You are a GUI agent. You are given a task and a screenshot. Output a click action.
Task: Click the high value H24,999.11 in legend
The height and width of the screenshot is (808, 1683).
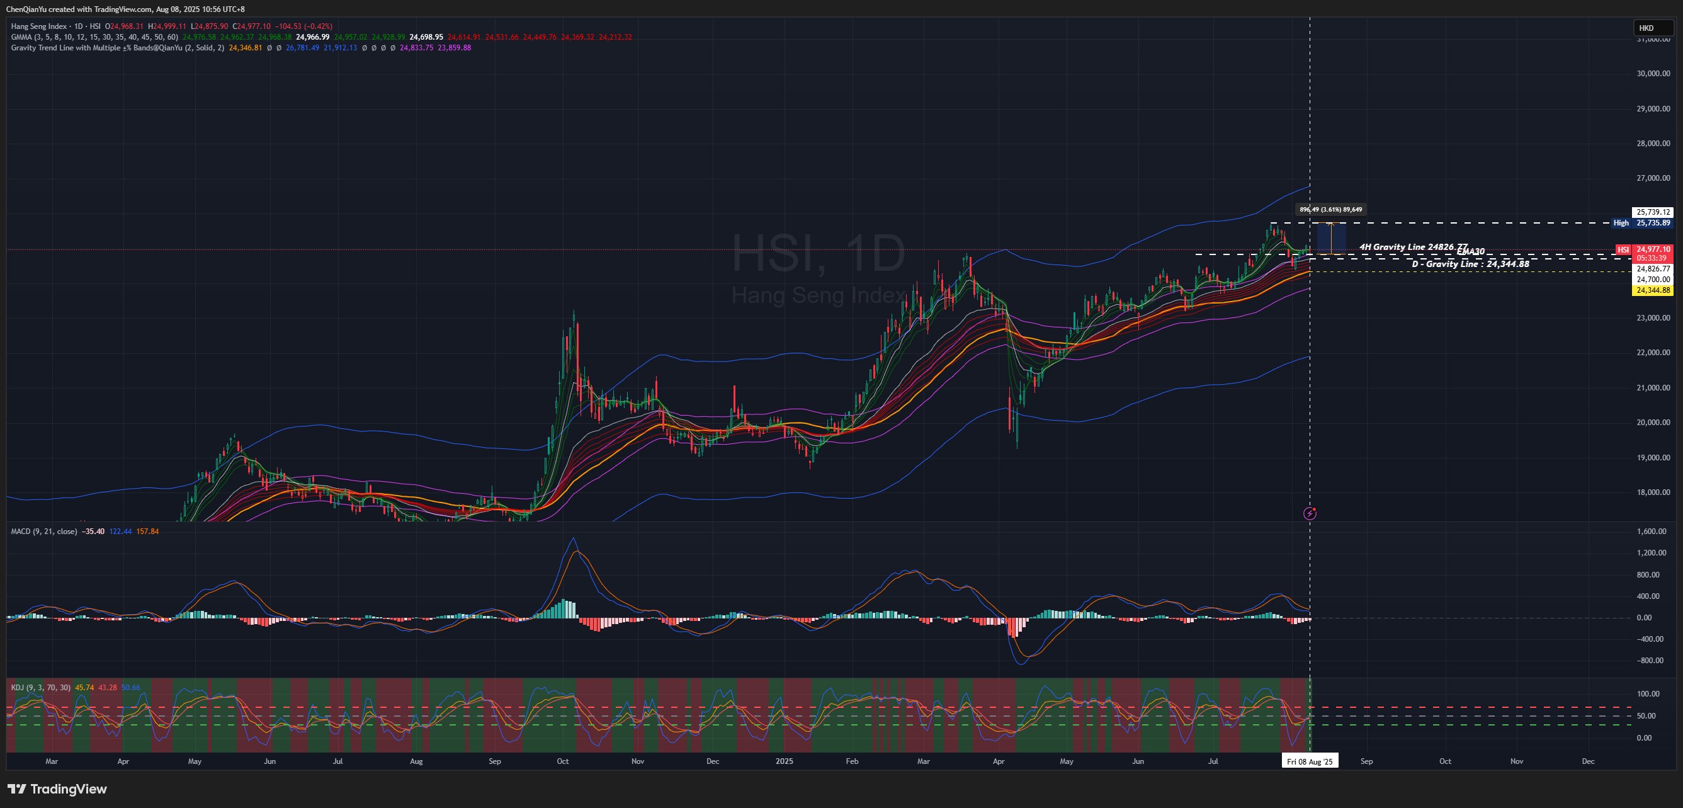[x=167, y=27]
